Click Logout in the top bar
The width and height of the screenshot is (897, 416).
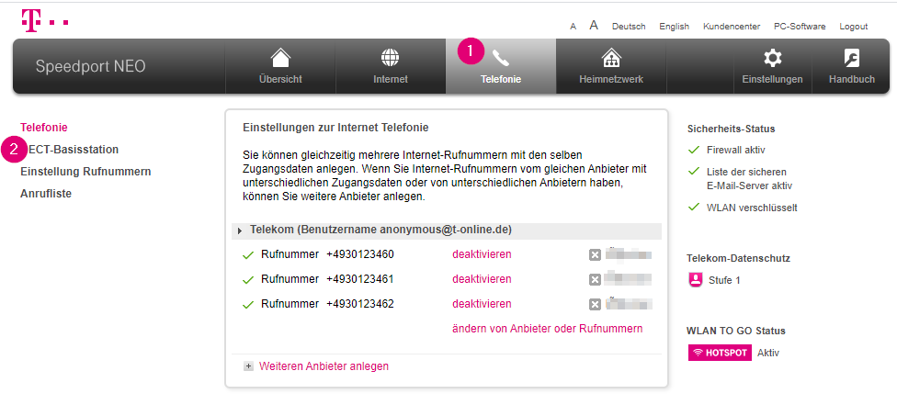(854, 27)
